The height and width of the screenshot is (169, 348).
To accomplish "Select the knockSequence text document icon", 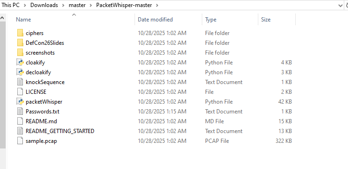I will [x=20, y=82].
